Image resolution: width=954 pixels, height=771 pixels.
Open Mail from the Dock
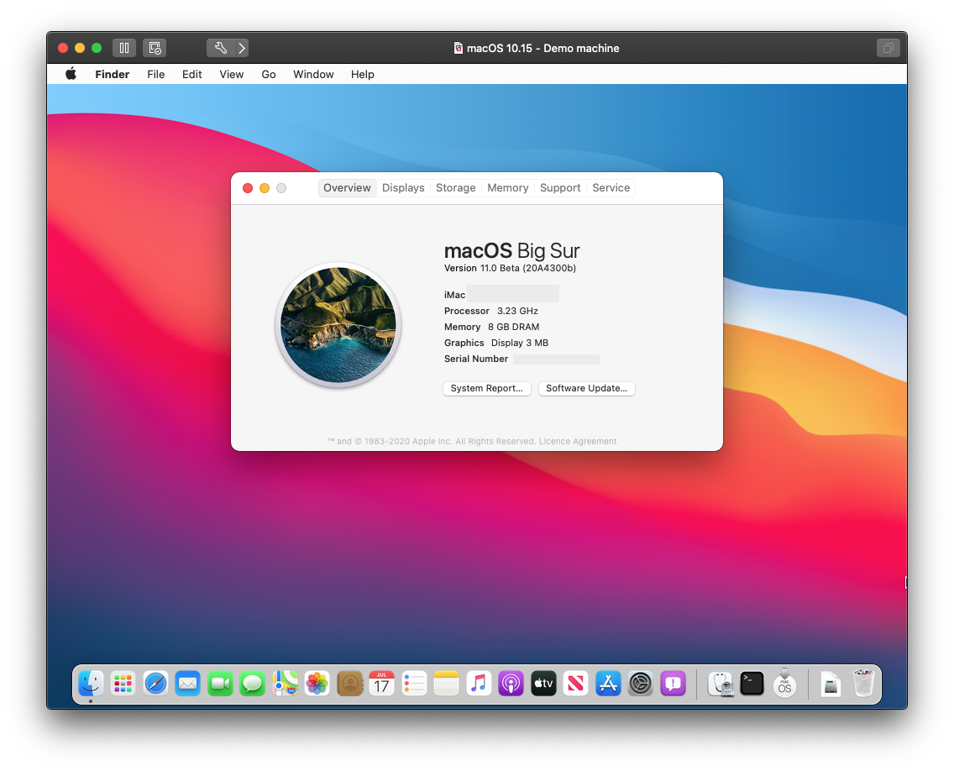[187, 684]
